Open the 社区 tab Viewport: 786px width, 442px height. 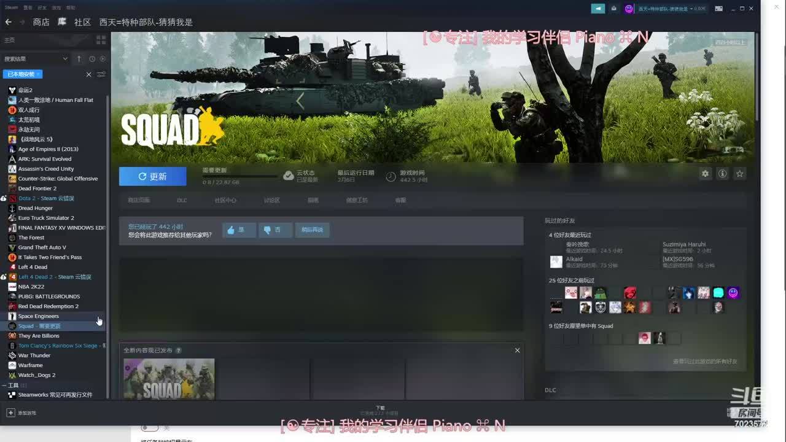(x=82, y=22)
